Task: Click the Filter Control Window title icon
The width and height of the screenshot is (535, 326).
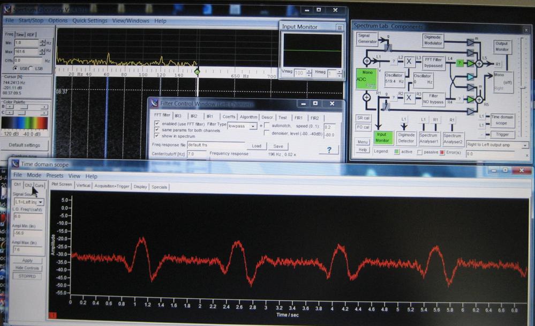Action: [155, 103]
